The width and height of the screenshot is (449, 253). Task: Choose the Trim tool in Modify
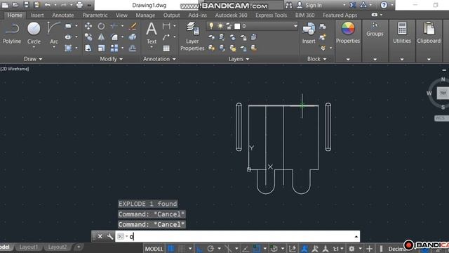click(x=114, y=26)
